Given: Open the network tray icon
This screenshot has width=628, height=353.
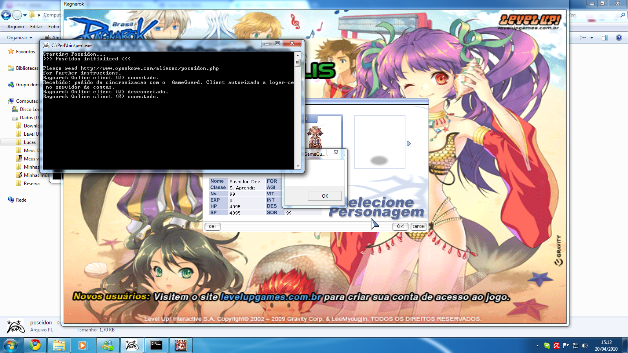Looking at the screenshot, I should point(575,346).
